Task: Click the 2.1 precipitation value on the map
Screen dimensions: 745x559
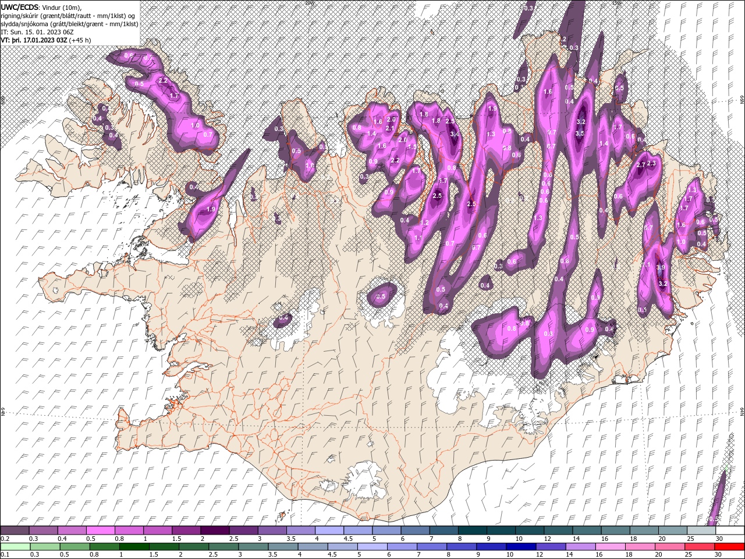Action: [390, 129]
